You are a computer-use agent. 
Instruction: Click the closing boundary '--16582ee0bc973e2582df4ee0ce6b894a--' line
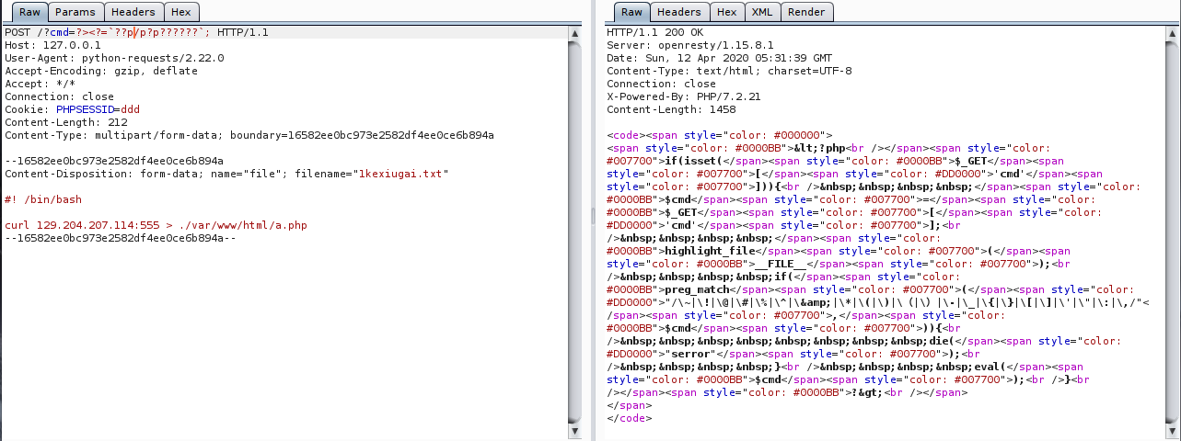click(x=121, y=238)
